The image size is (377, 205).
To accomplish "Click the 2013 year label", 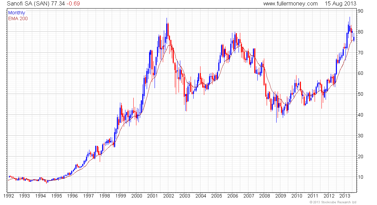I will coord(345,196).
